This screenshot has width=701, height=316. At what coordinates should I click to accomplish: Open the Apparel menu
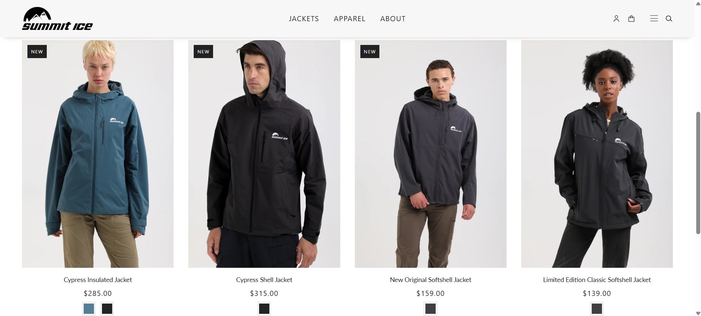(349, 19)
